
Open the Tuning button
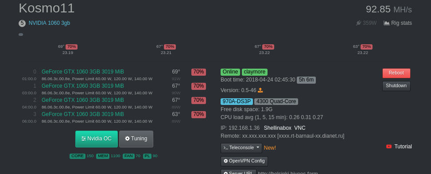pyautogui.click(x=136, y=139)
